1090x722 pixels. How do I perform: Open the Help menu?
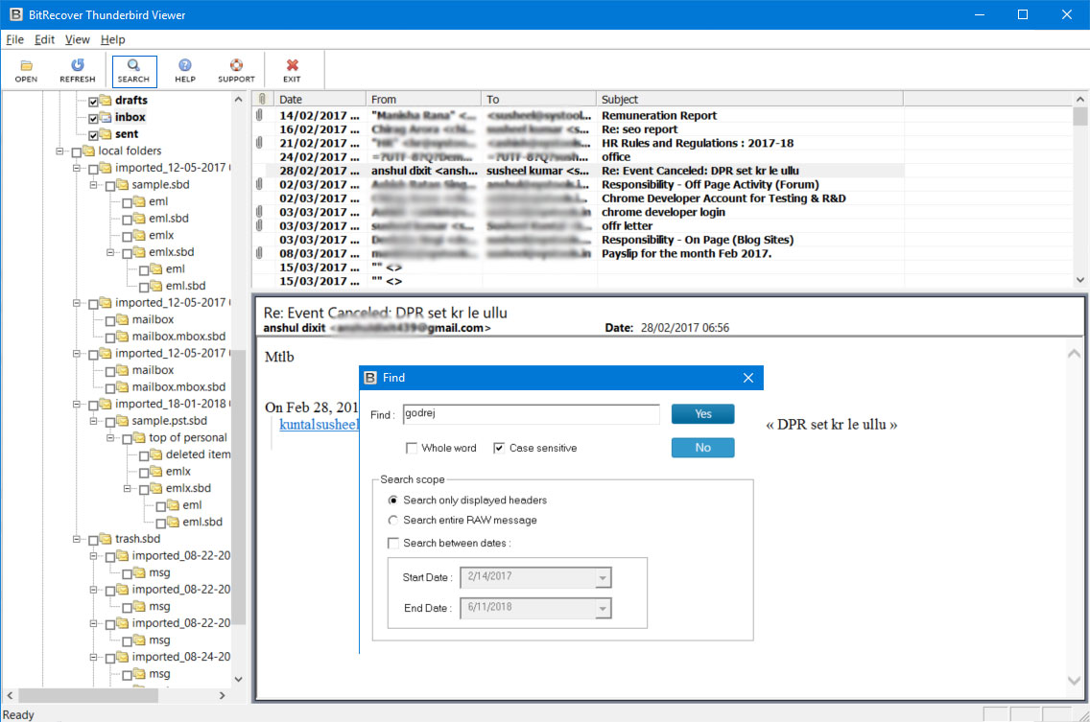coord(112,39)
